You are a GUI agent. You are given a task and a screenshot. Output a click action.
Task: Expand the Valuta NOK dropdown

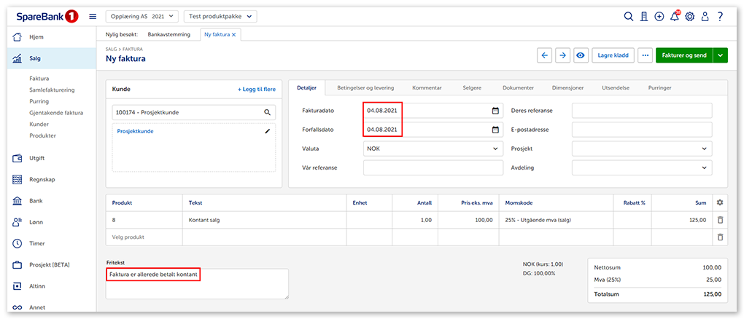tap(430, 149)
